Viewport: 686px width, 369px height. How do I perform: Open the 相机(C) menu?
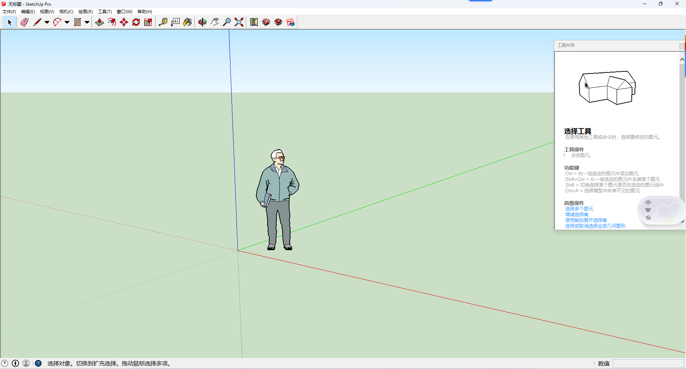[x=66, y=11]
